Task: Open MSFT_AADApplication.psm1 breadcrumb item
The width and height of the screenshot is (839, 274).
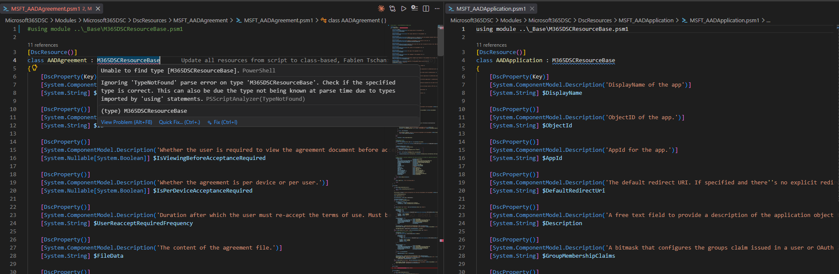Action: (720, 20)
